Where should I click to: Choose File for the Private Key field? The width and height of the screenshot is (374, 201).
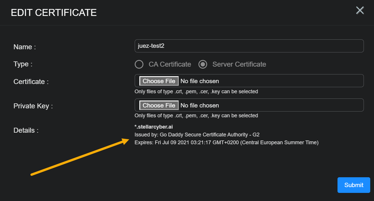click(x=159, y=105)
